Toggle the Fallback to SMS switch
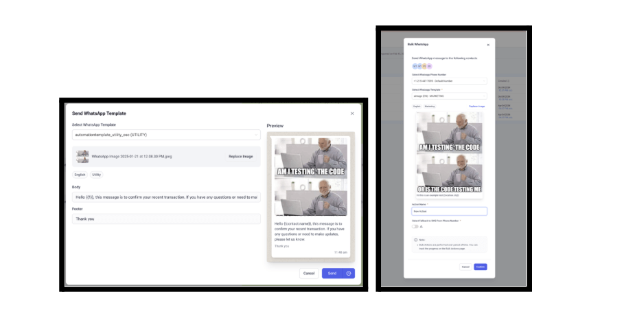The image size is (624, 310). click(x=415, y=226)
